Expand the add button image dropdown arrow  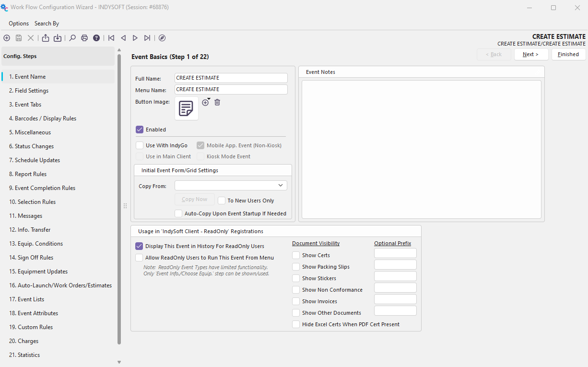209,99
